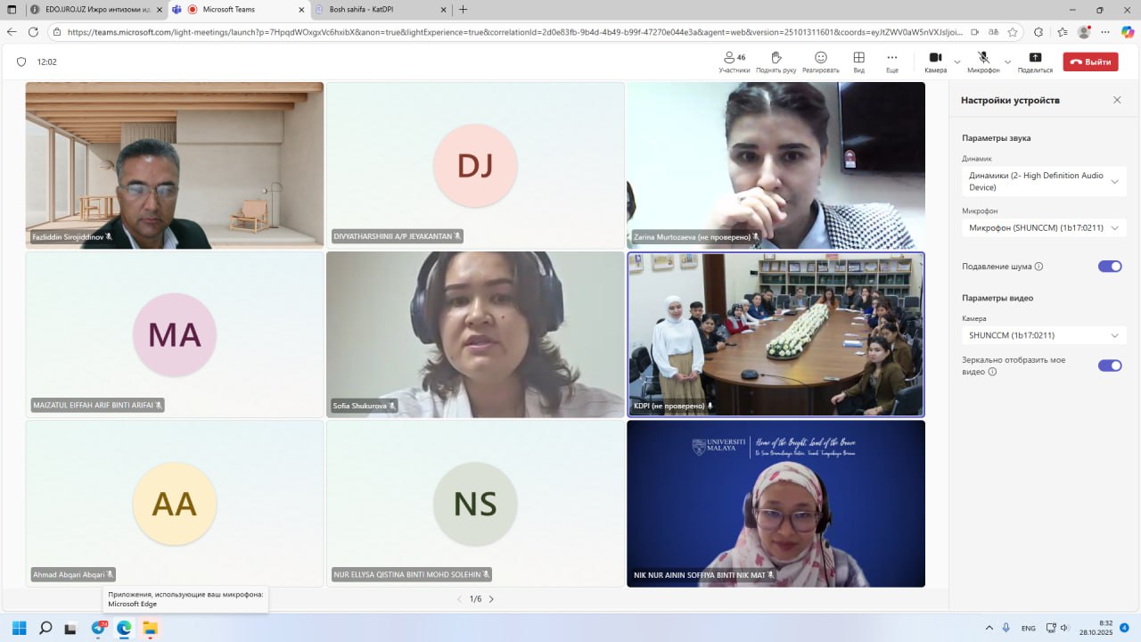Image resolution: width=1141 pixels, height=642 pixels.
Task: Share screen with Поделиться
Action: (1035, 62)
